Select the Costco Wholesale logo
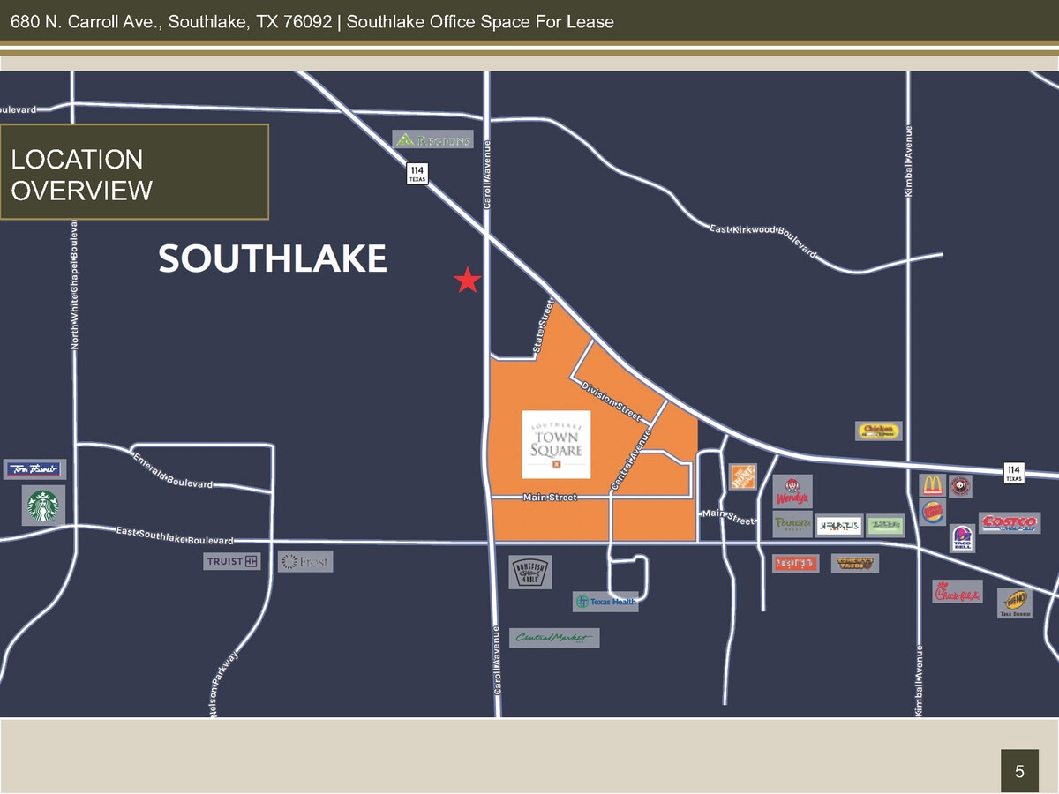1059x794 pixels. pyautogui.click(x=1009, y=523)
